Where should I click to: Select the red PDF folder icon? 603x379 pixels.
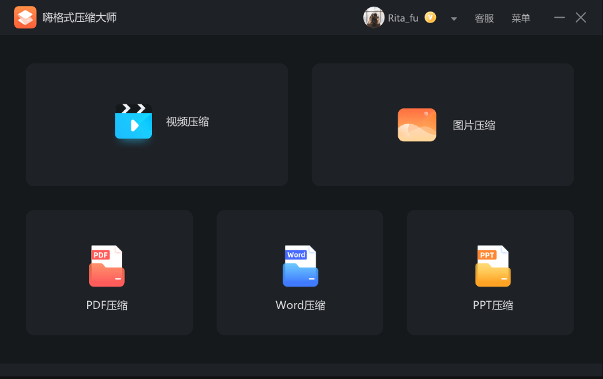[x=107, y=266]
